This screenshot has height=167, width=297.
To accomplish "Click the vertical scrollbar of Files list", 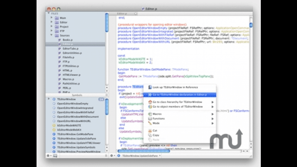I will tap(107, 22).
